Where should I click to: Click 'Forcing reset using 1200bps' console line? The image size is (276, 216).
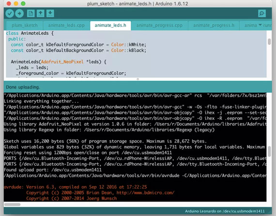pos(88,153)
